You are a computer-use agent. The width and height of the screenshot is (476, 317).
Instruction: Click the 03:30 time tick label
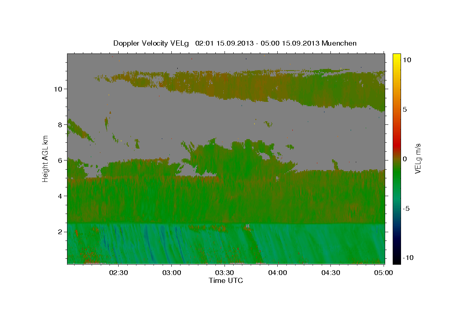225,273
